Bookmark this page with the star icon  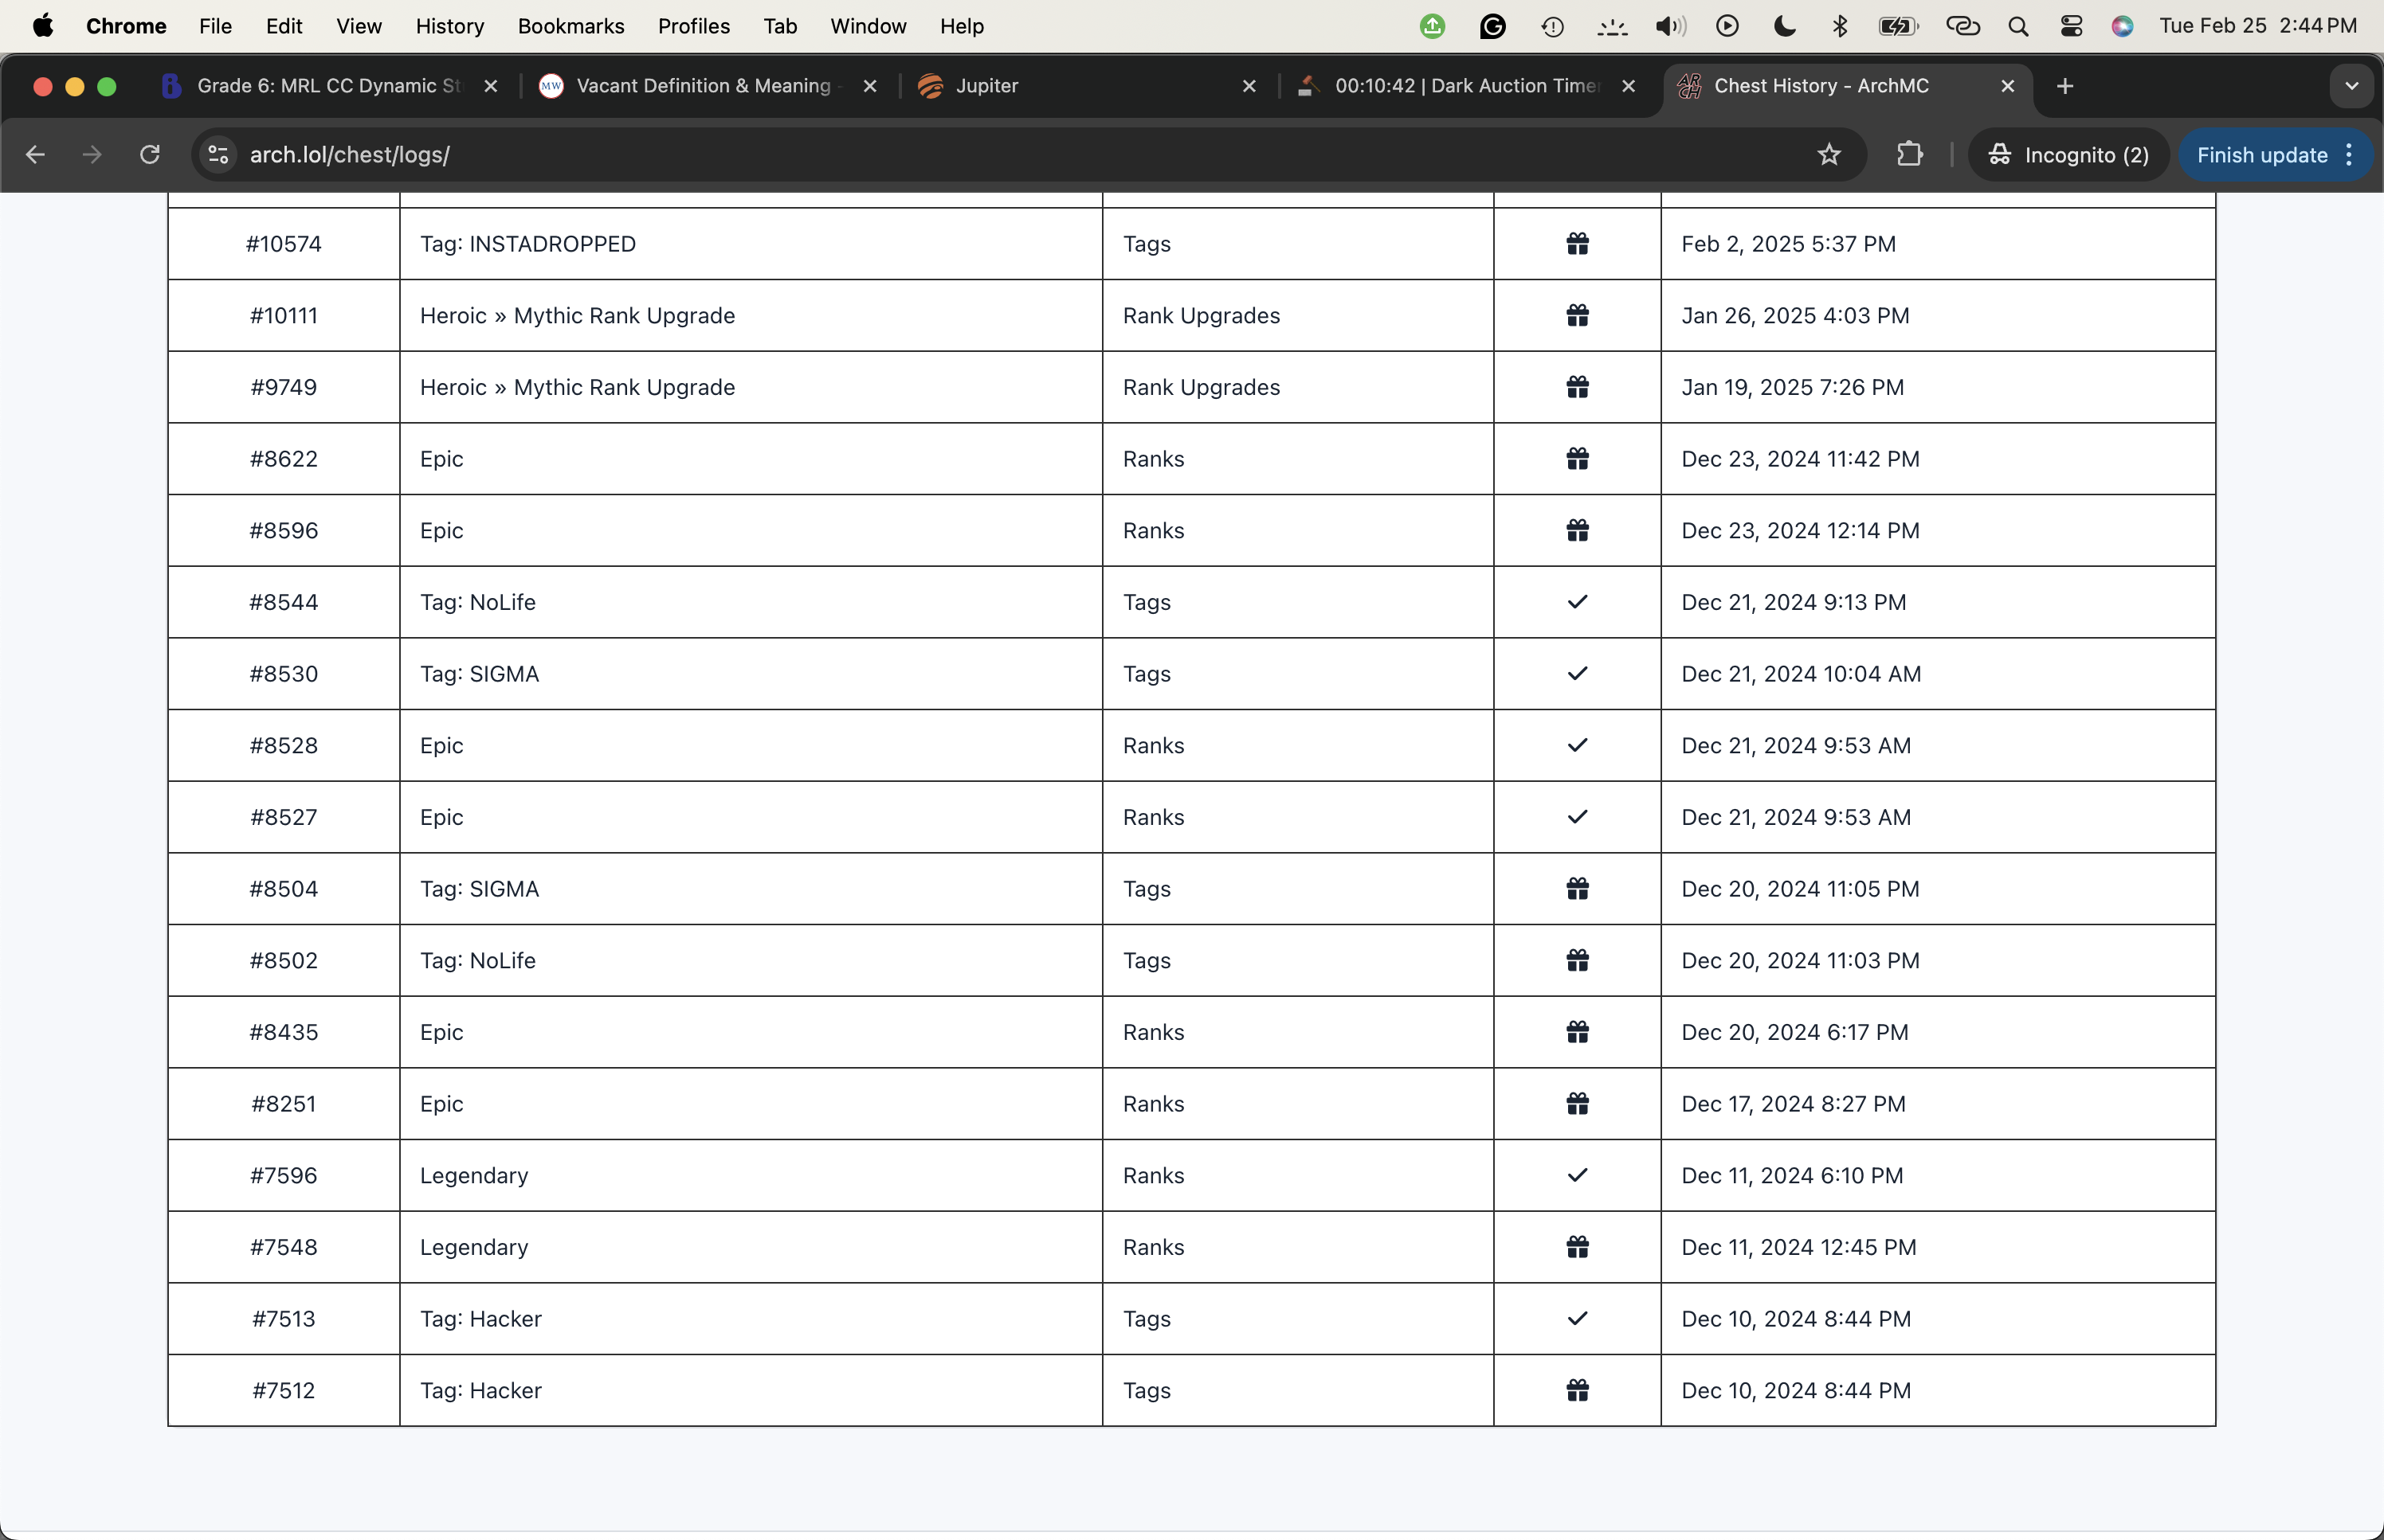(x=1829, y=155)
